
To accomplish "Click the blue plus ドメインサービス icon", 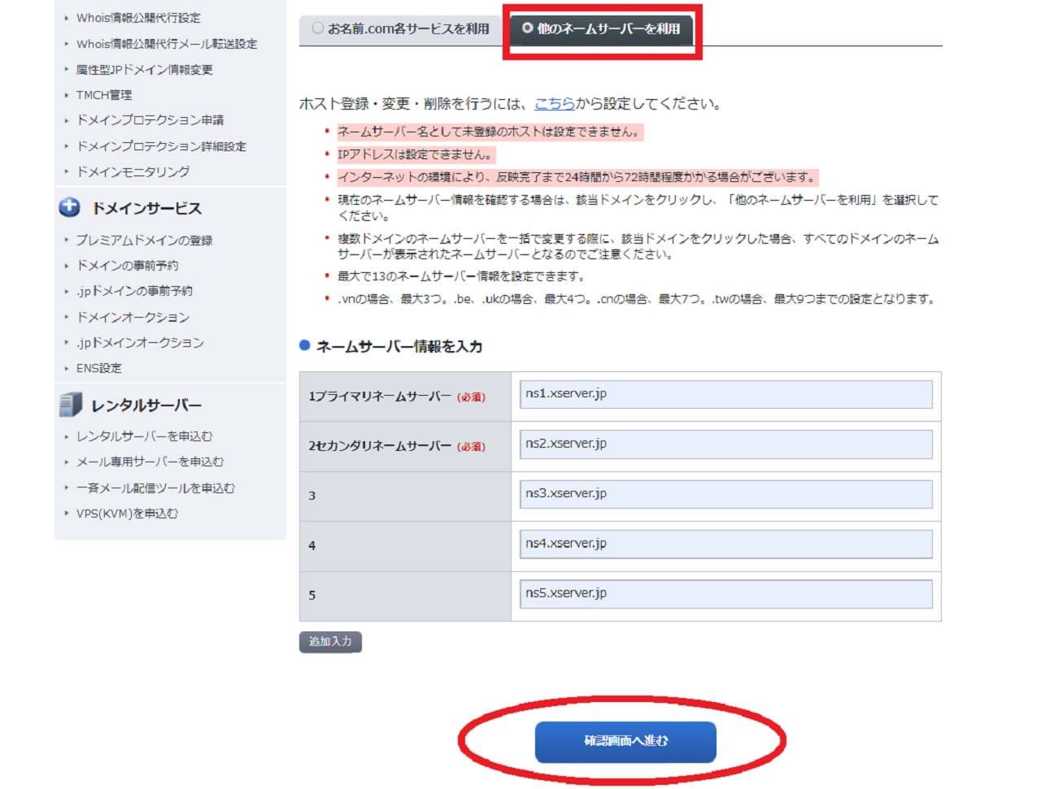I will point(69,207).
